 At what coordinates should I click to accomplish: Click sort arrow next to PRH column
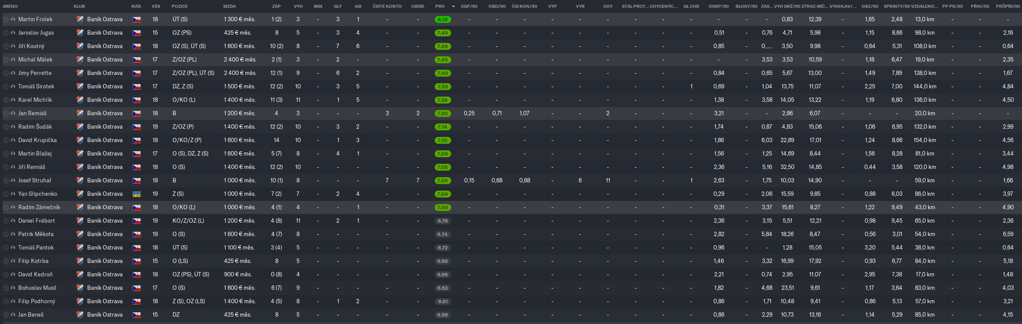[x=453, y=6]
